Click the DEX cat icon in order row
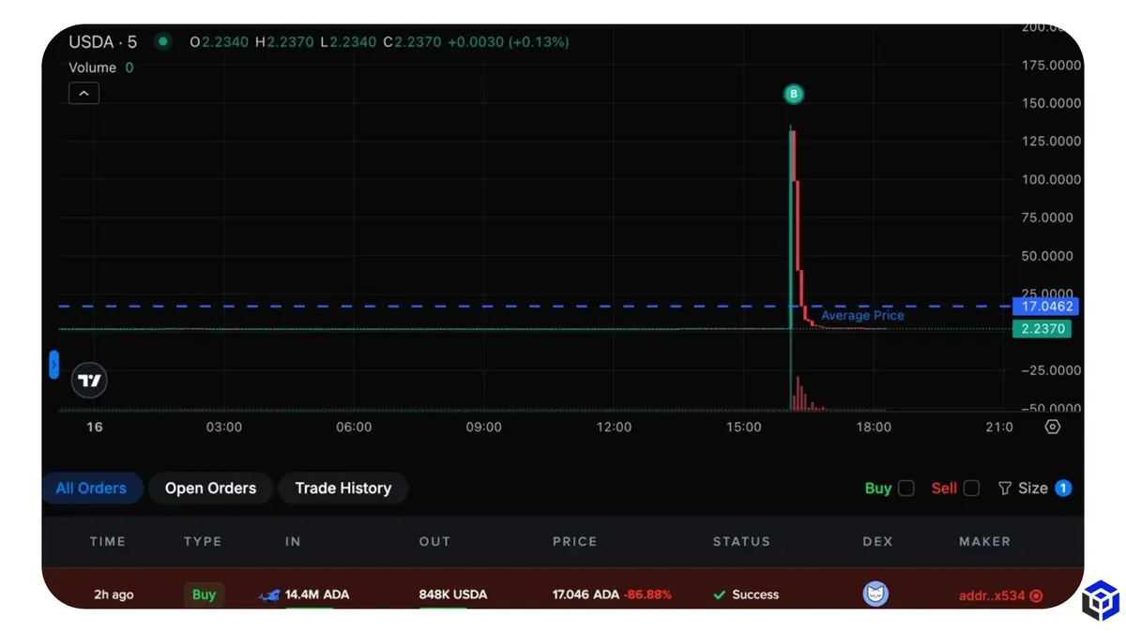1126x633 pixels. pos(875,595)
